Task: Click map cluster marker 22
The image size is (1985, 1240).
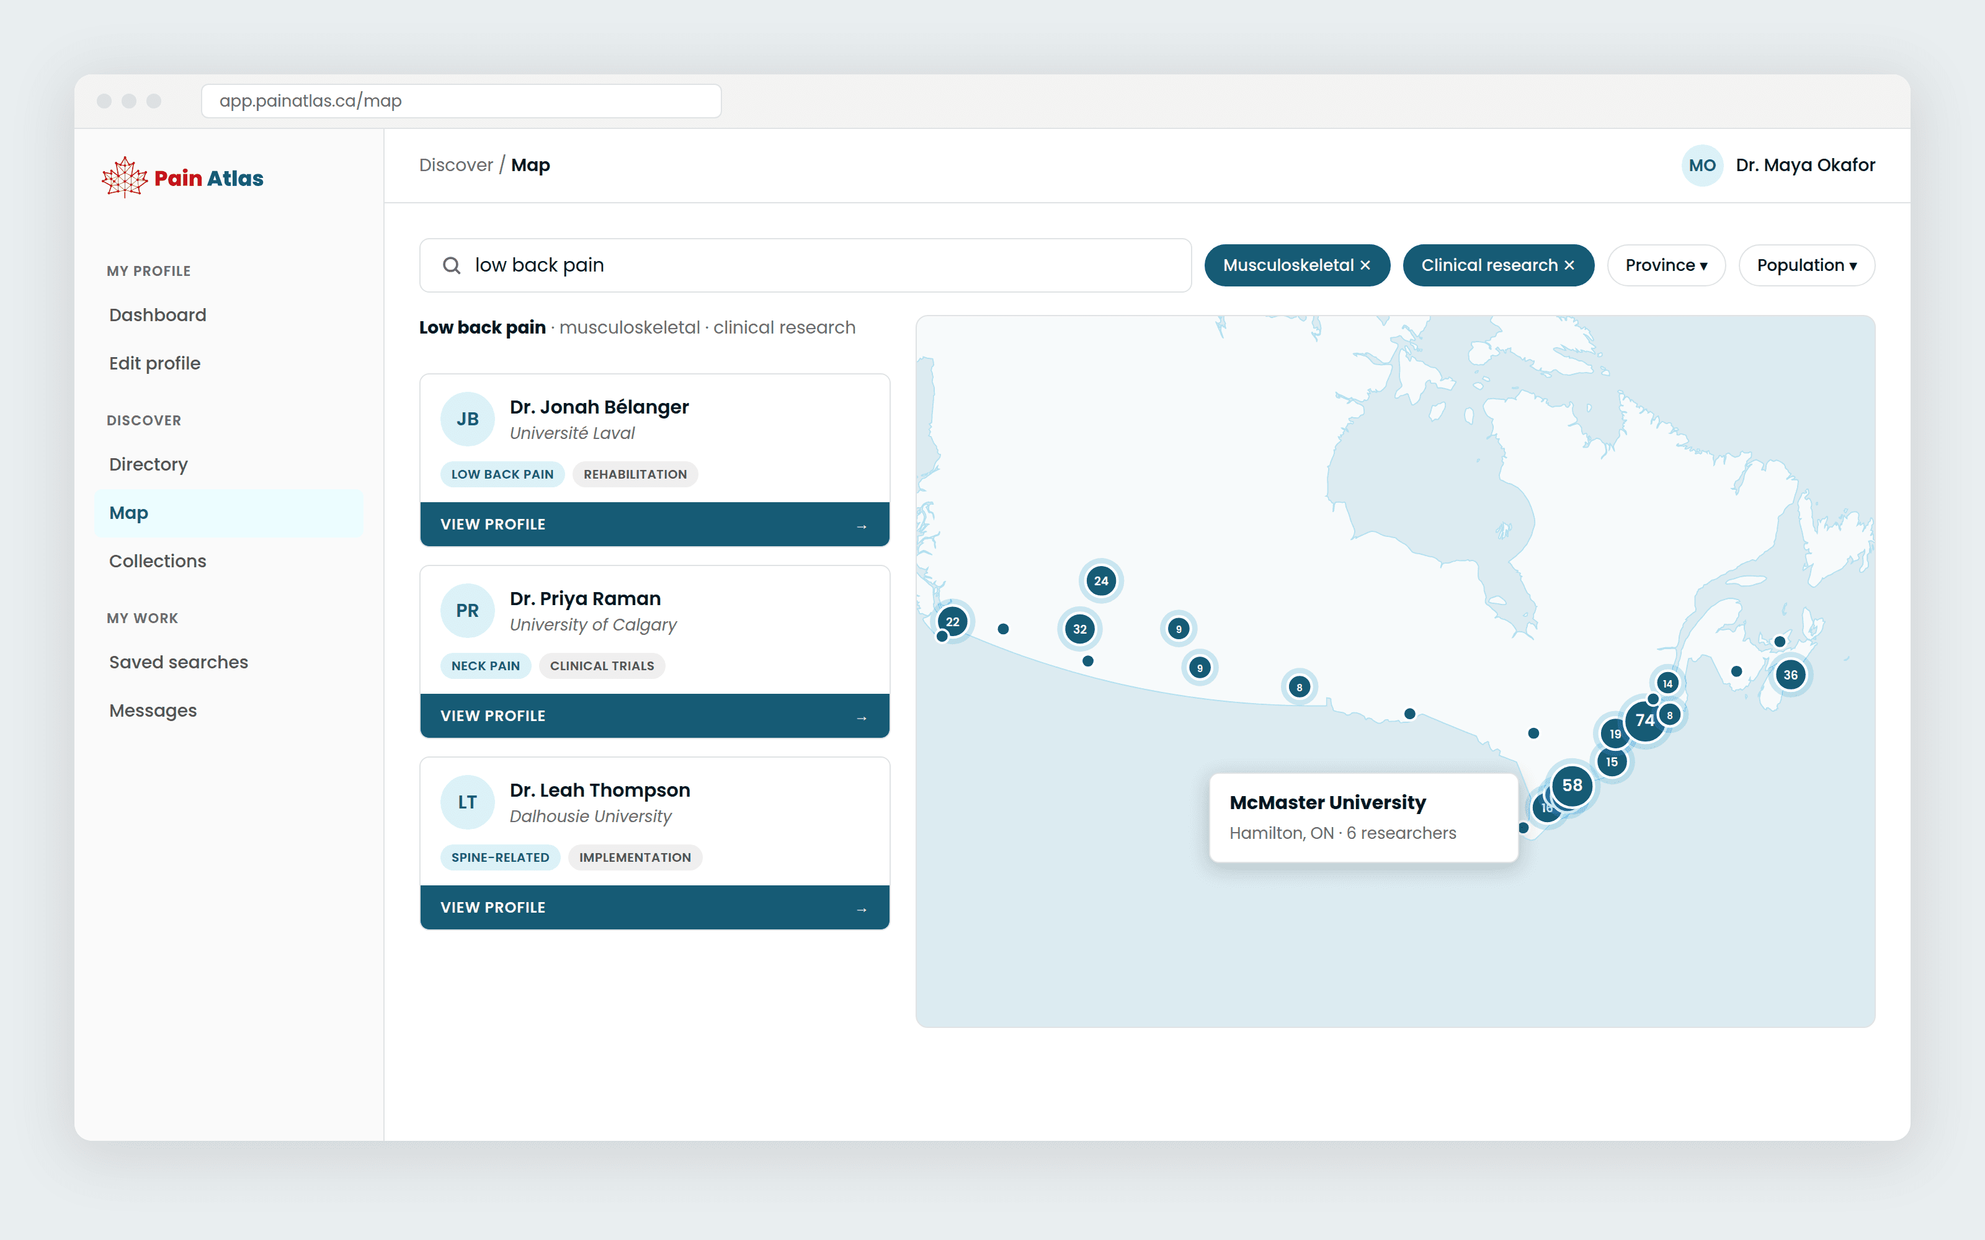Action: click(952, 622)
